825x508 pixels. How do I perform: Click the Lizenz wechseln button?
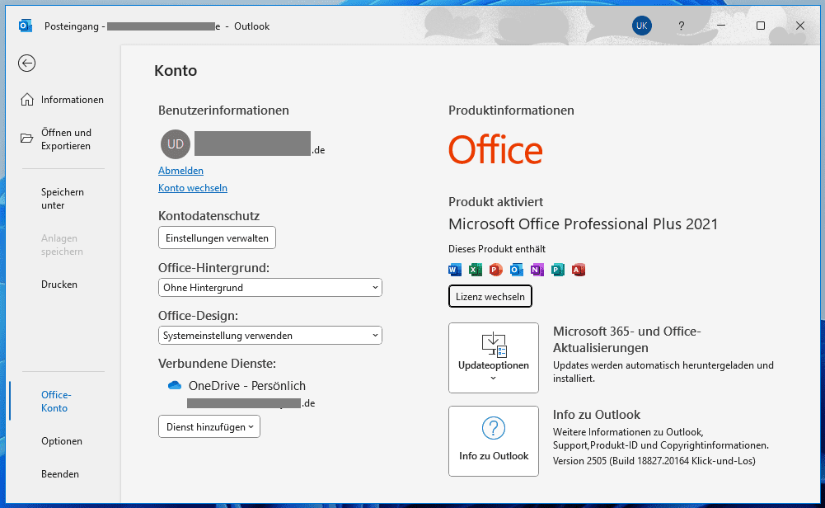click(x=490, y=296)
